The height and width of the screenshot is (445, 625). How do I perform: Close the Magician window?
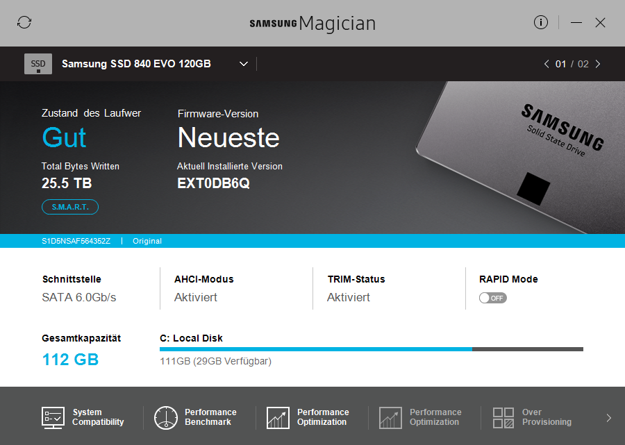click(x=600, y=23)
